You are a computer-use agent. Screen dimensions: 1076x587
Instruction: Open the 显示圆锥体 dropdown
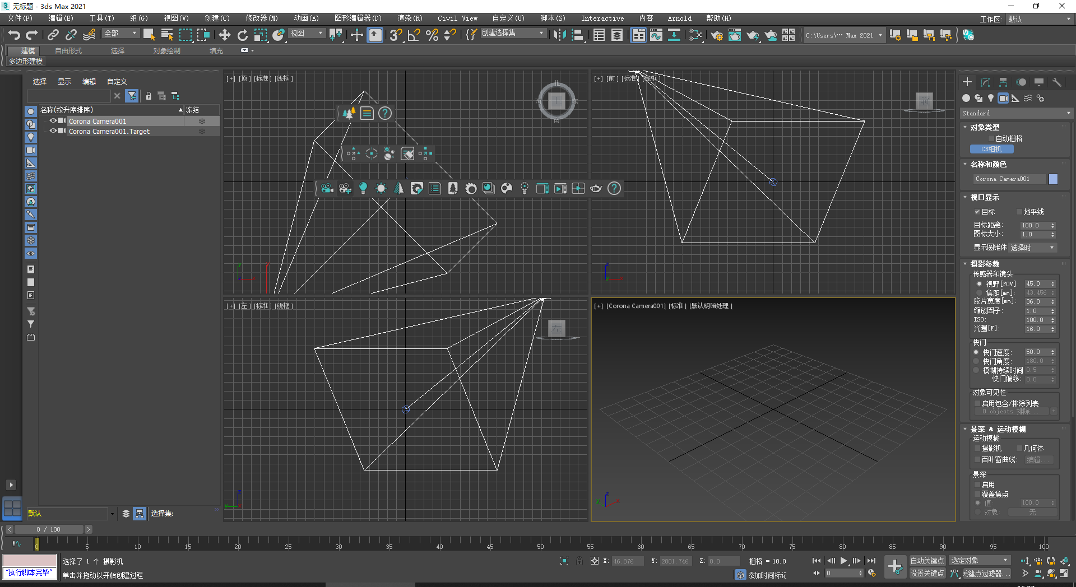(1032, 247)
